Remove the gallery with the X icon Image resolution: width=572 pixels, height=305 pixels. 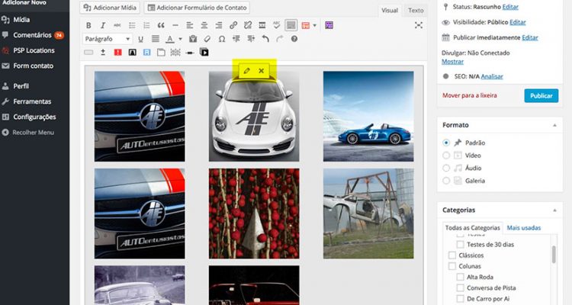point(261,70)
